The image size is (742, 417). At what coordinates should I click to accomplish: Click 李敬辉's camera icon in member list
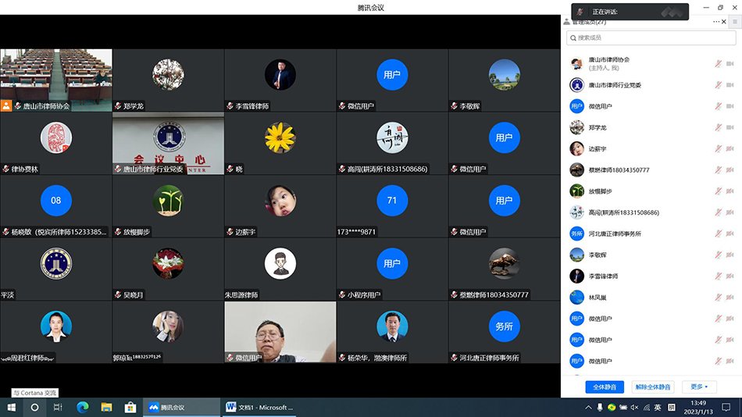click(730, 255)
